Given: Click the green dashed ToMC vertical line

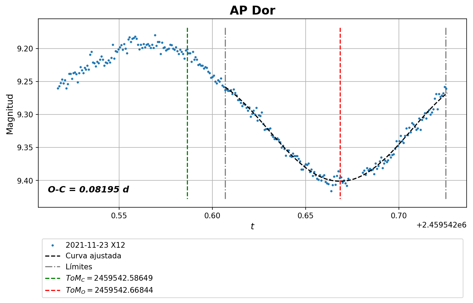Looking at the screenshot, I should click(187, 113).
